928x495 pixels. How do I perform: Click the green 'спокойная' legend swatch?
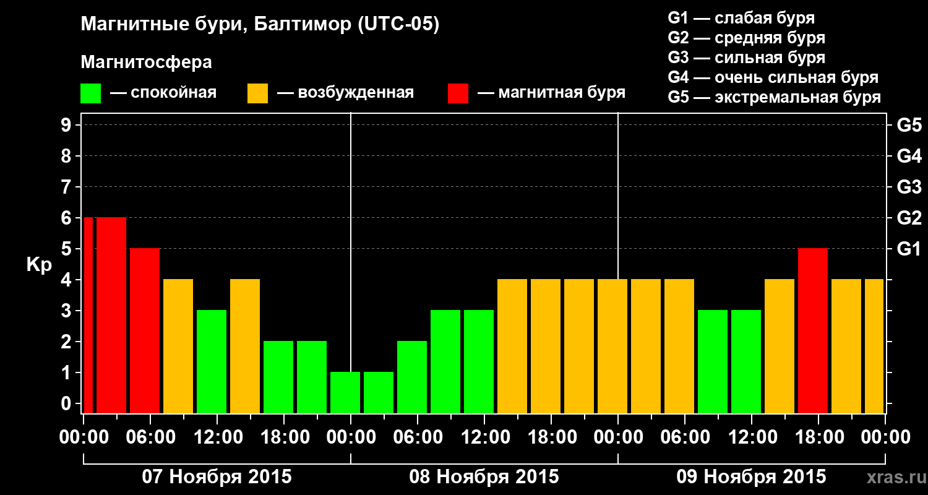tap(91, 93)
